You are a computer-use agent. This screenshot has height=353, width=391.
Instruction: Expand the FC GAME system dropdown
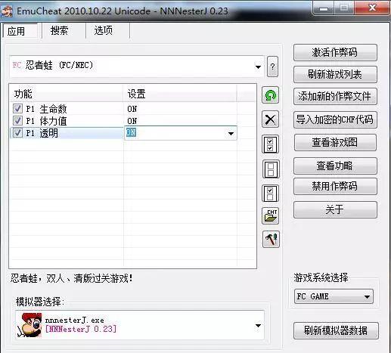(x=367, y=296)
